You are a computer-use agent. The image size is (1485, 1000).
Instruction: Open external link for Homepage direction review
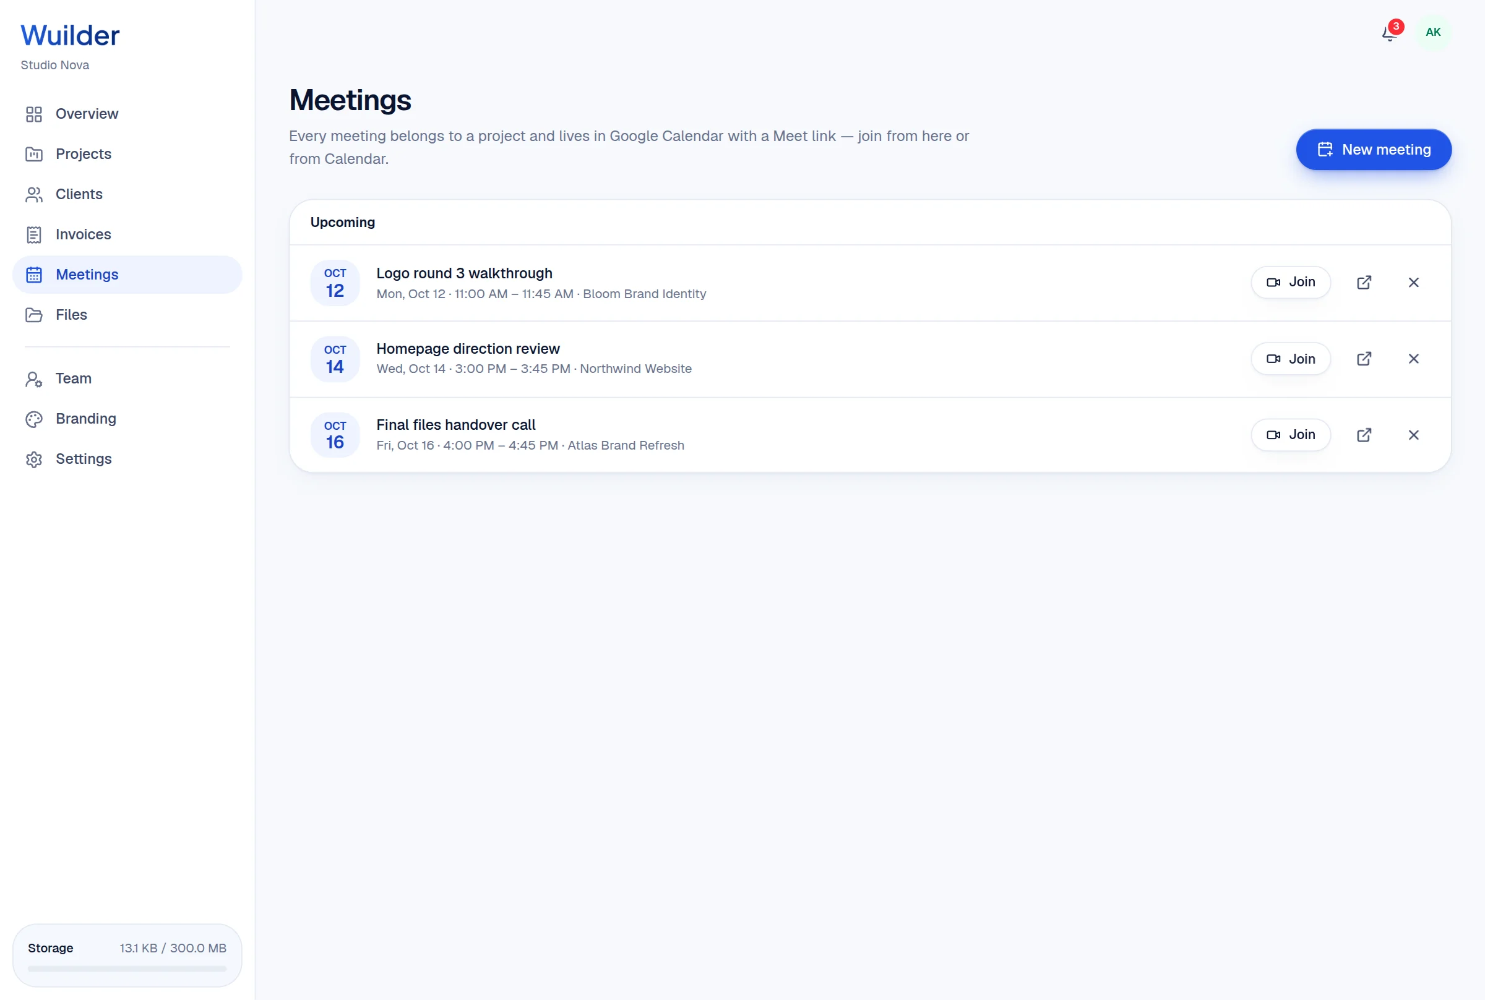tap(1364, 359)
